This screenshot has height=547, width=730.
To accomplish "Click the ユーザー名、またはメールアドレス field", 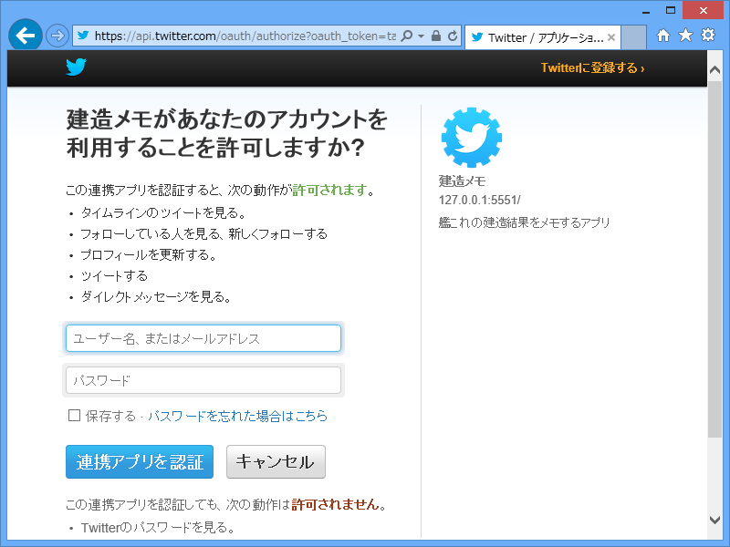I will [203, 338].
